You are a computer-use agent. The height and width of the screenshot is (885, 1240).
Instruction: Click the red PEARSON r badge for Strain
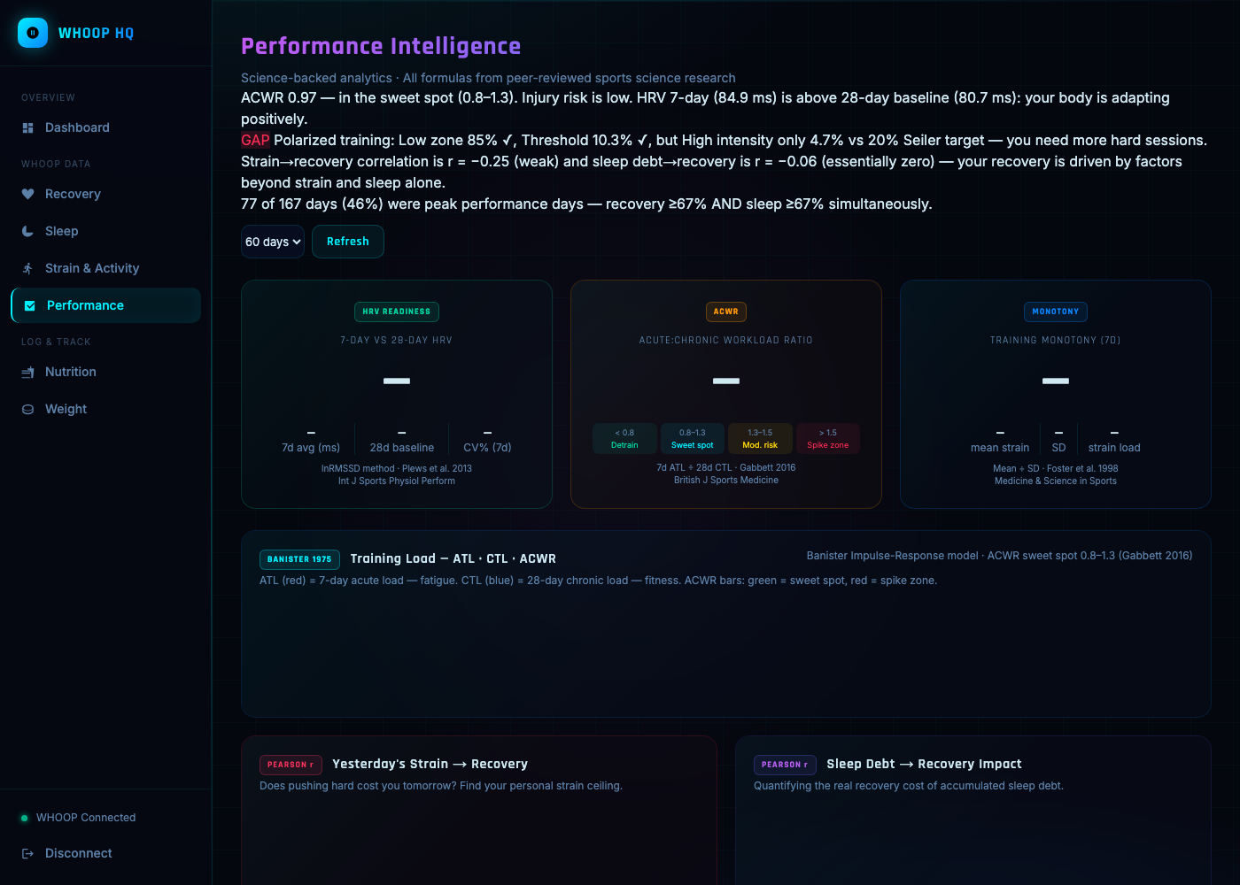[x=291, y=765]
